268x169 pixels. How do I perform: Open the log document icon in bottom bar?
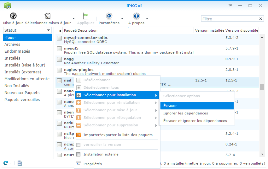pos(20,163)
